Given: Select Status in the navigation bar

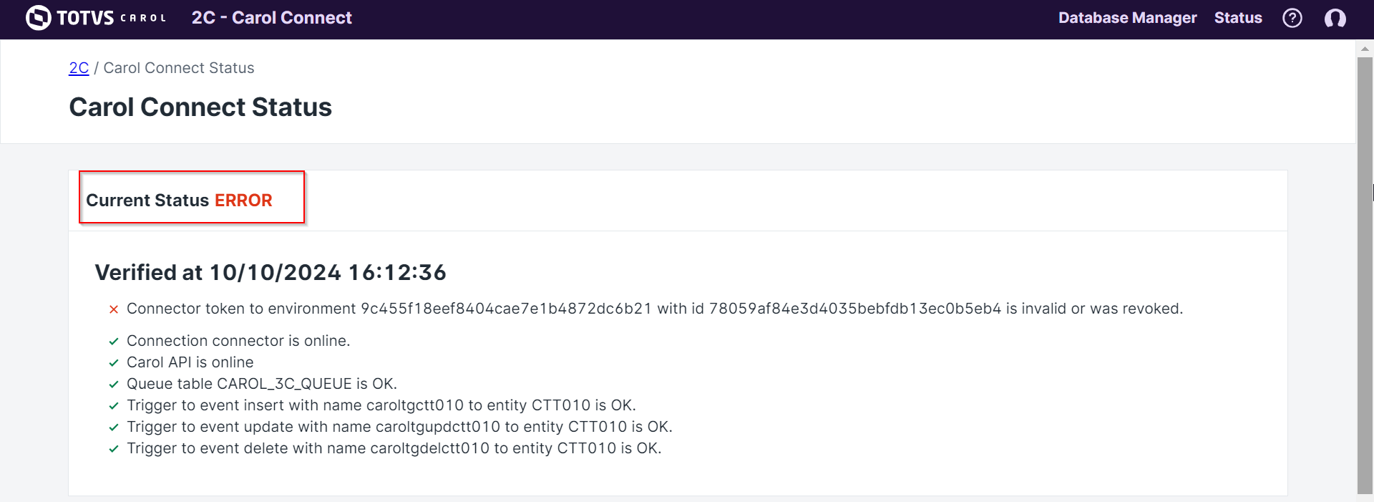Looking at the screenshot, I should (x=1238, y=18).
